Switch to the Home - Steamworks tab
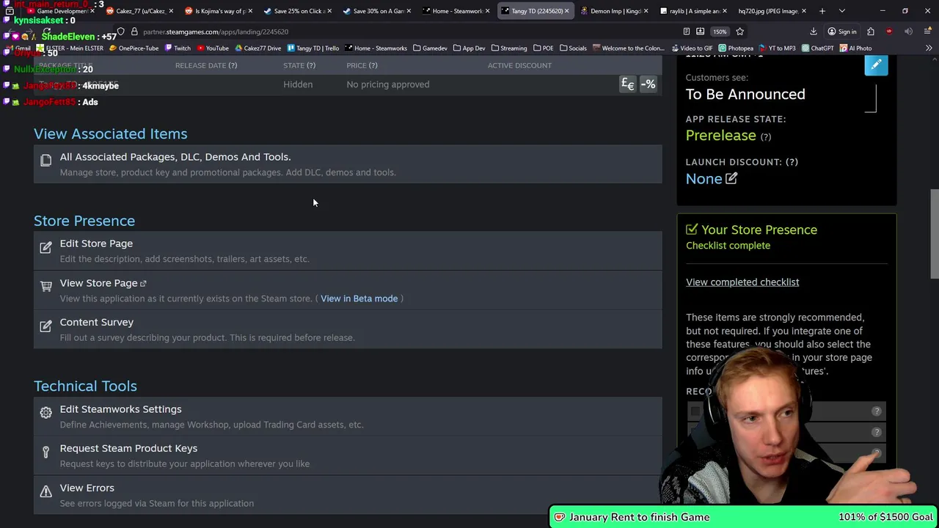The image size is (939, 528). point(454,11)
